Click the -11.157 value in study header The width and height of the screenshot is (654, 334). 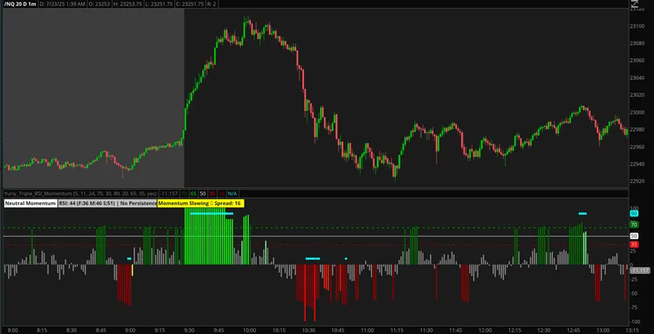pyautogui.click(x=169, y=194)
